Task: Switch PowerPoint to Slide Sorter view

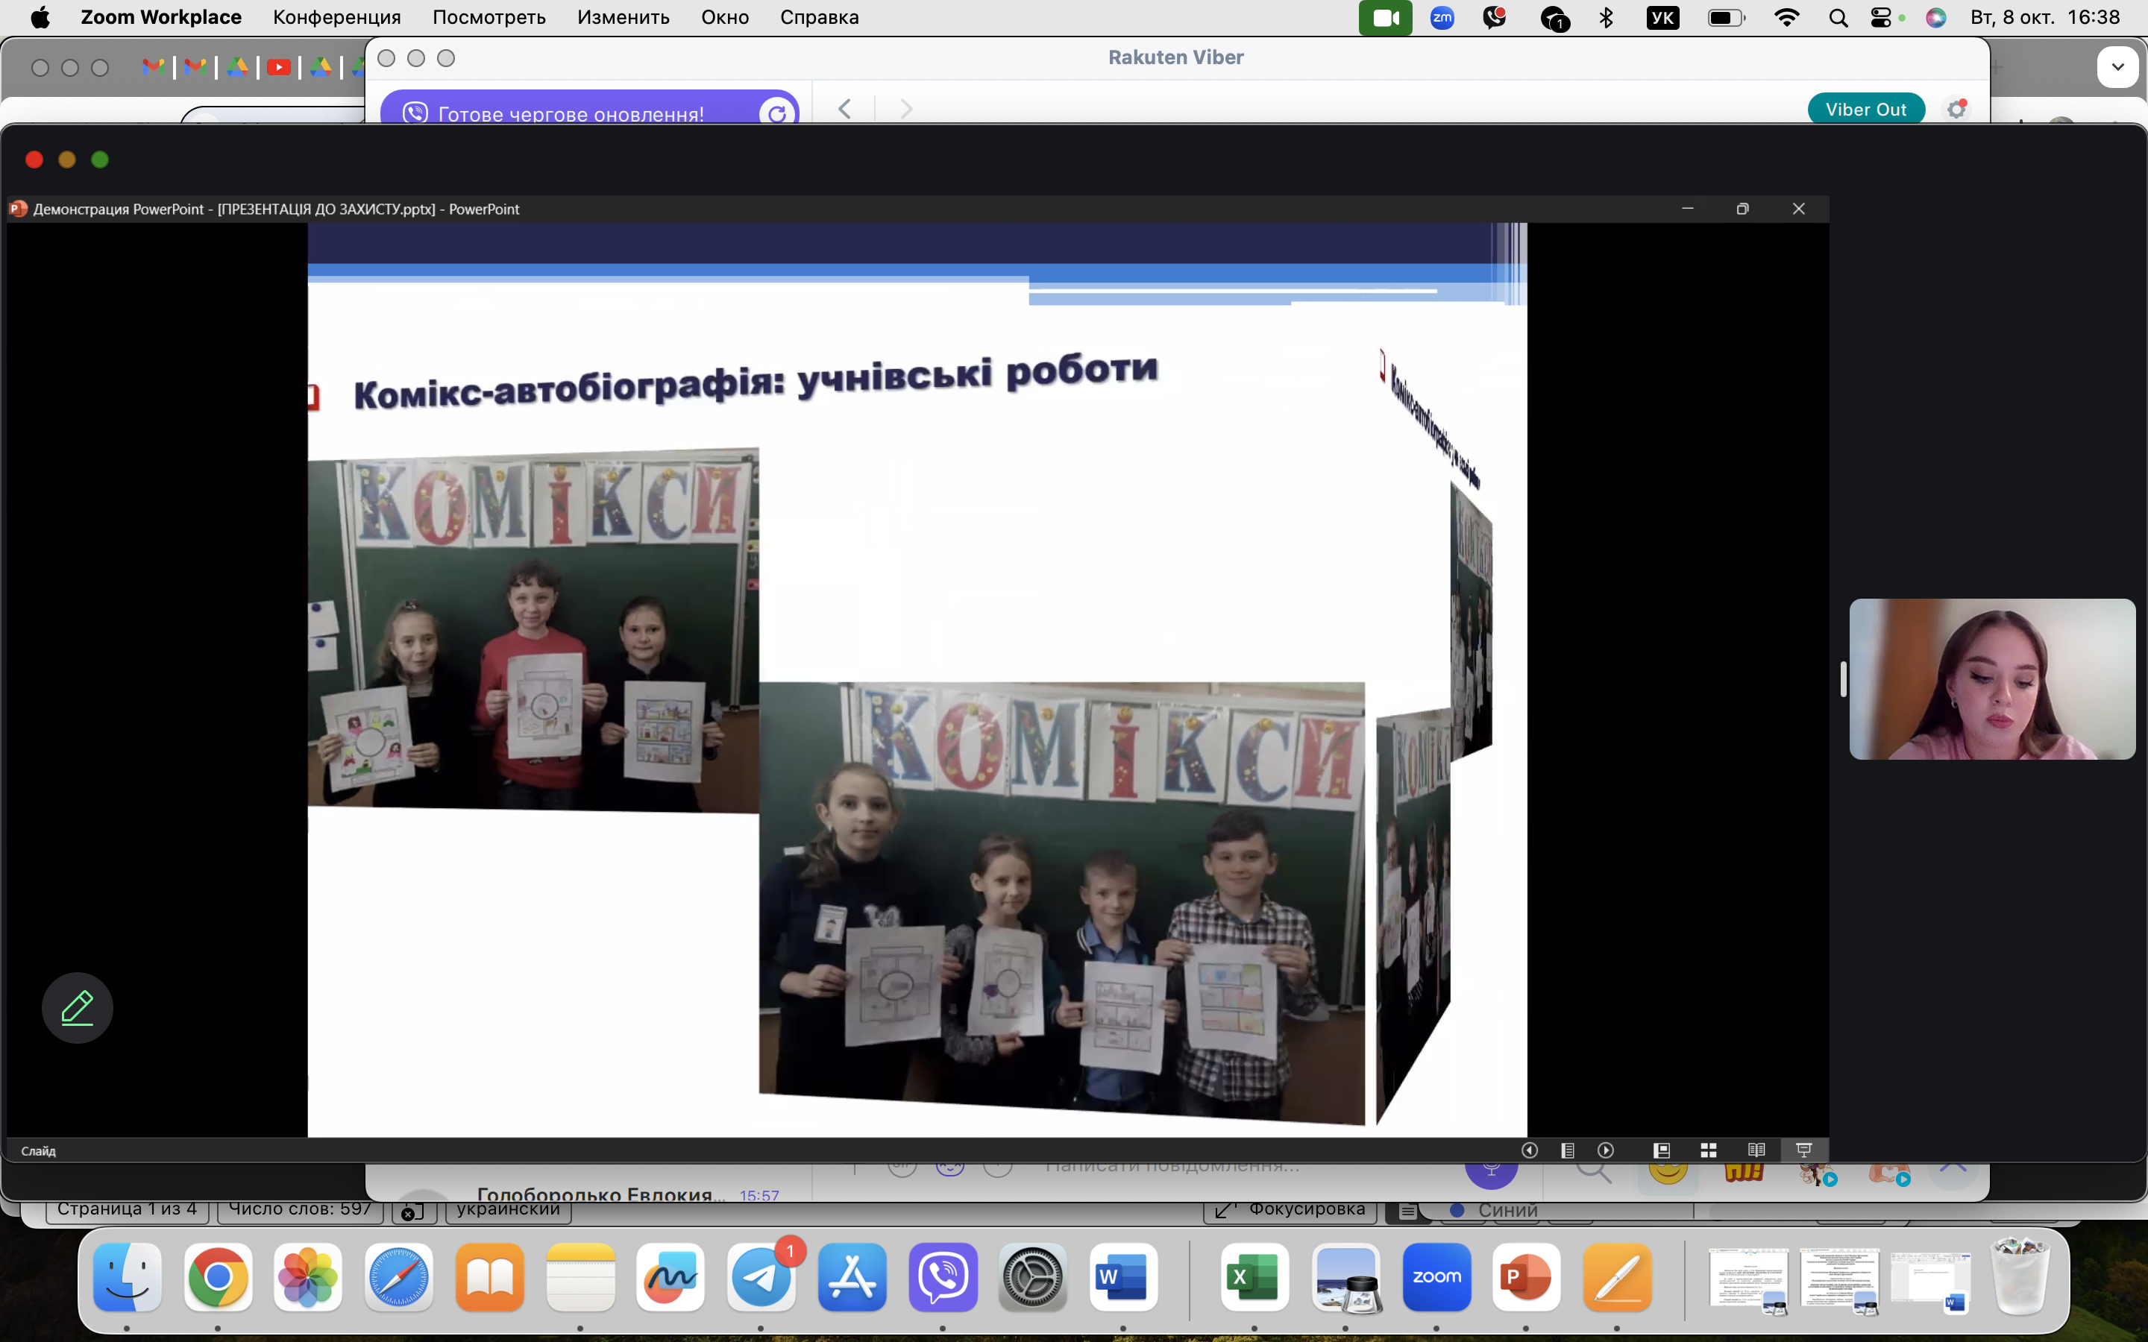Action: click(1709, 1150)
